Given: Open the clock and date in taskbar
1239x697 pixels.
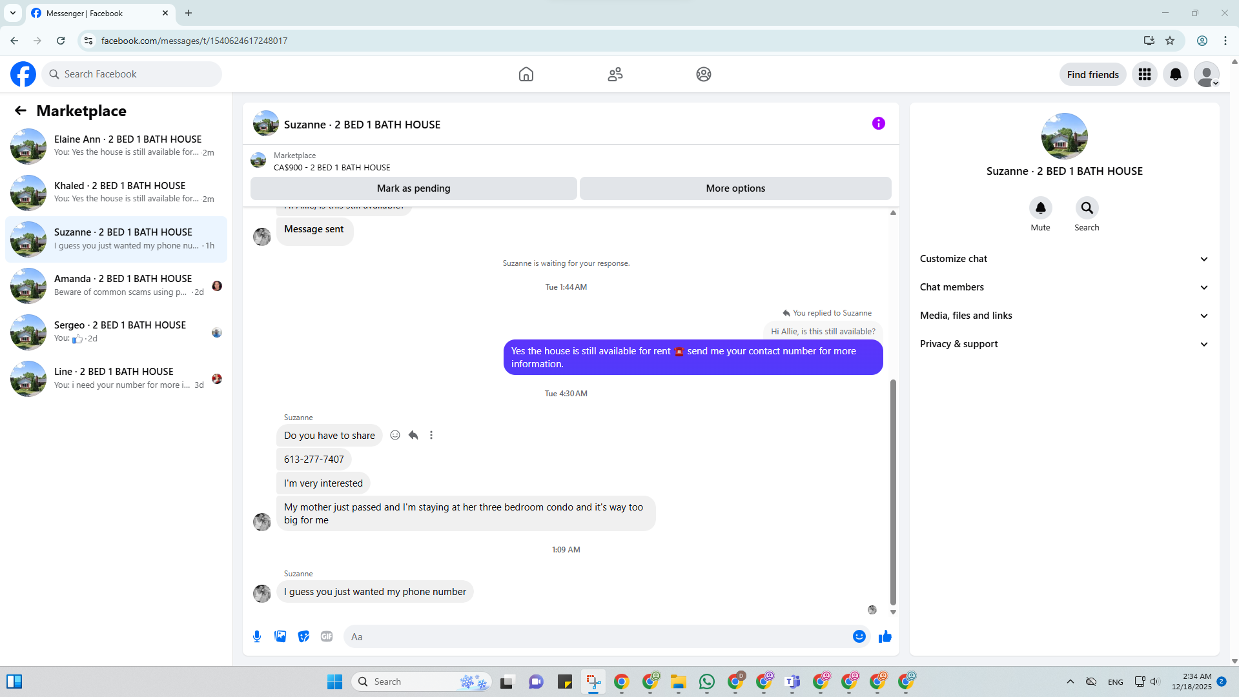Looking at the screenshot, I should 1191,682.
